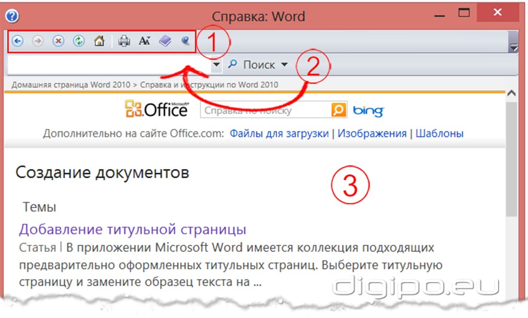The image size is (528, 318).
Task: Click the Forward navigation arrow
Action: (x=38, y=41)
